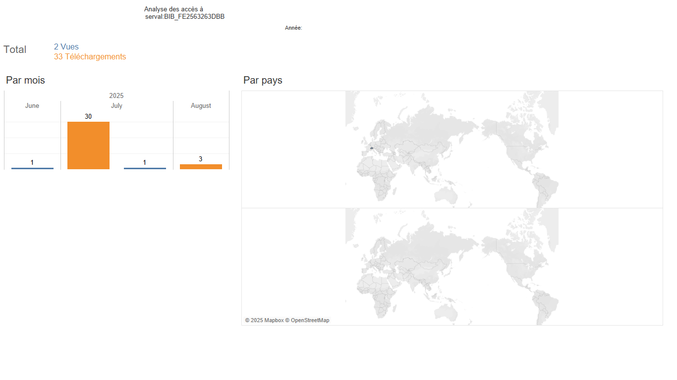Click the orange August downloads bar labeled 3
The image size is (677, 380).
[201, 167]
